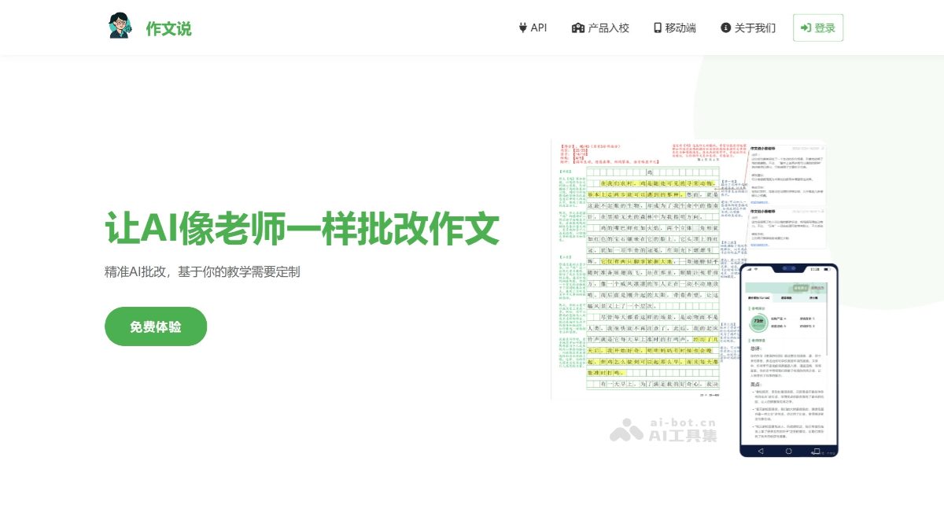944x531 pixels.
Task: Tap the back triangle on phone mockup
Action: point(760,451)
